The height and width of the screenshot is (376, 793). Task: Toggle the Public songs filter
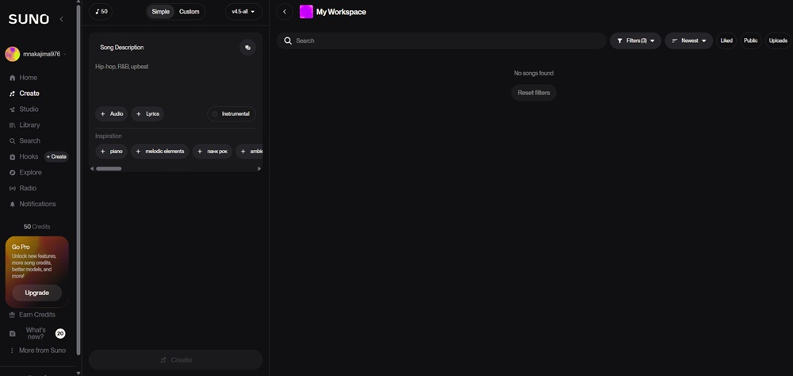[750, 40]
